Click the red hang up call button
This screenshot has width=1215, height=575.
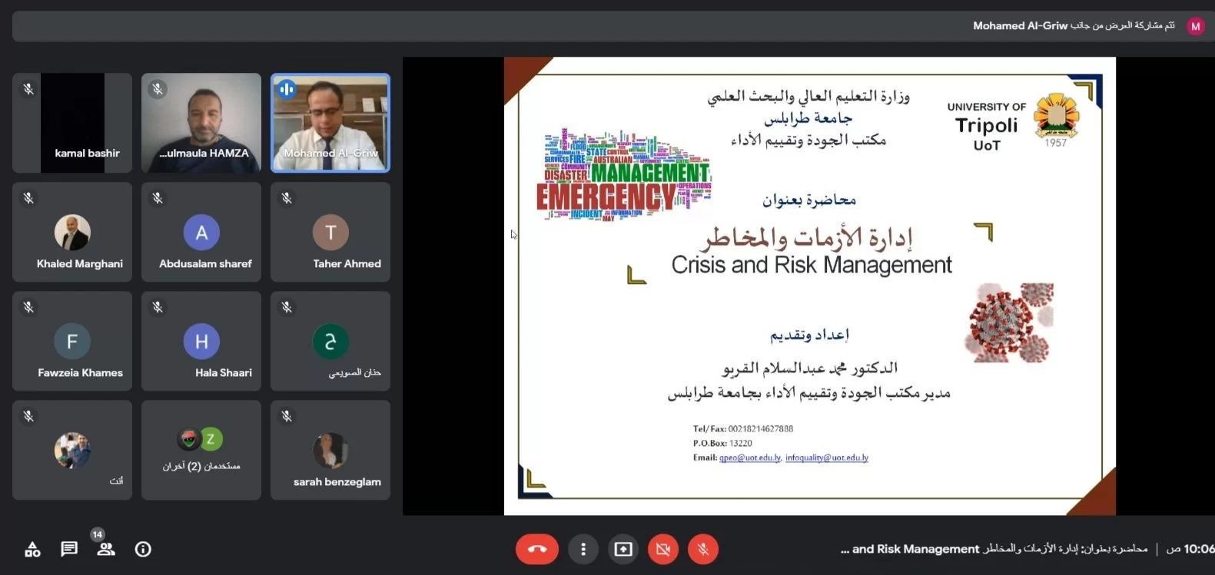(536, 549)
